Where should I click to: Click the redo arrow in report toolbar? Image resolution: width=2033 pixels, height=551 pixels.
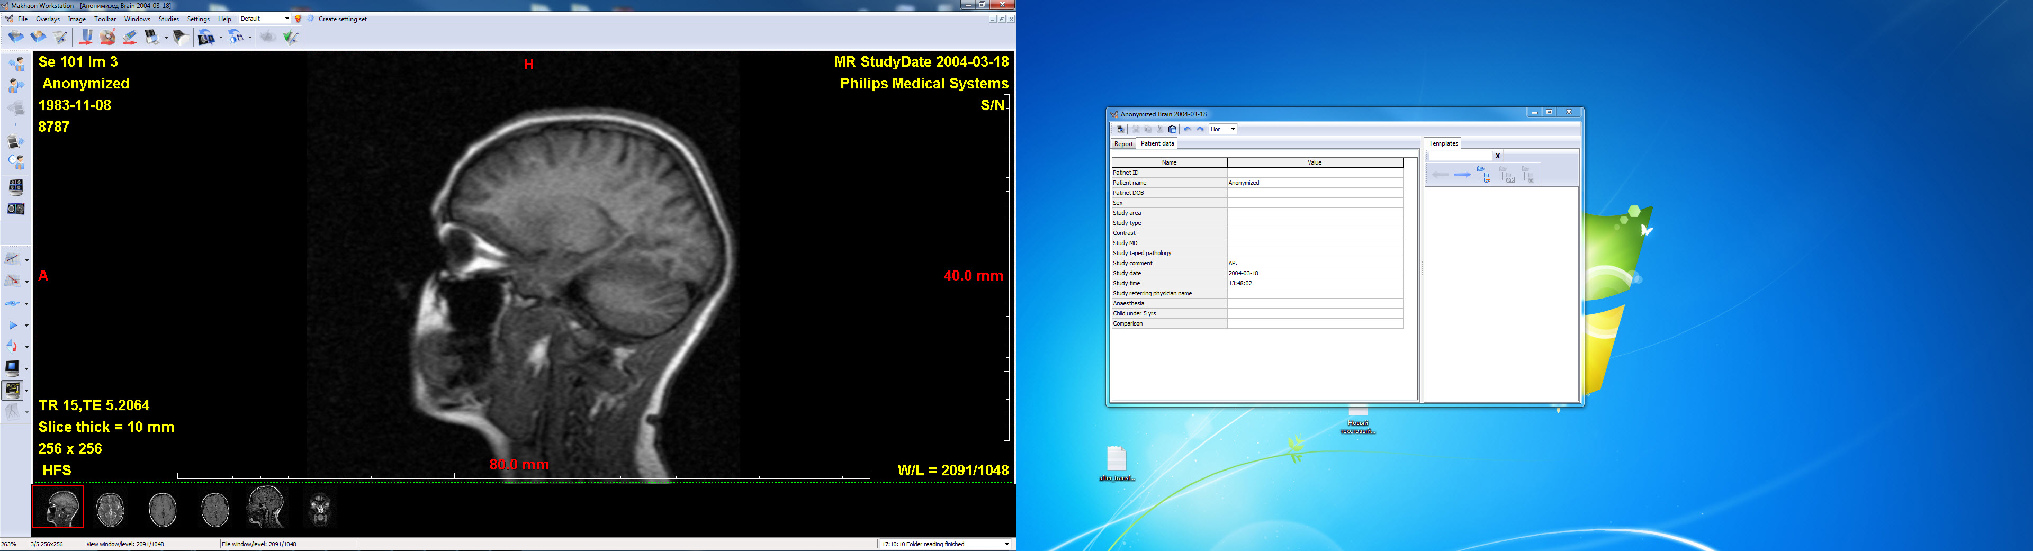(x=1200, y=130)
